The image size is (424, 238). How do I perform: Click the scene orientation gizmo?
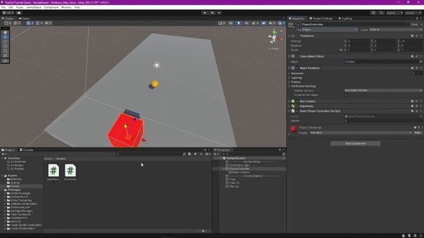click(x=274, y=36)
